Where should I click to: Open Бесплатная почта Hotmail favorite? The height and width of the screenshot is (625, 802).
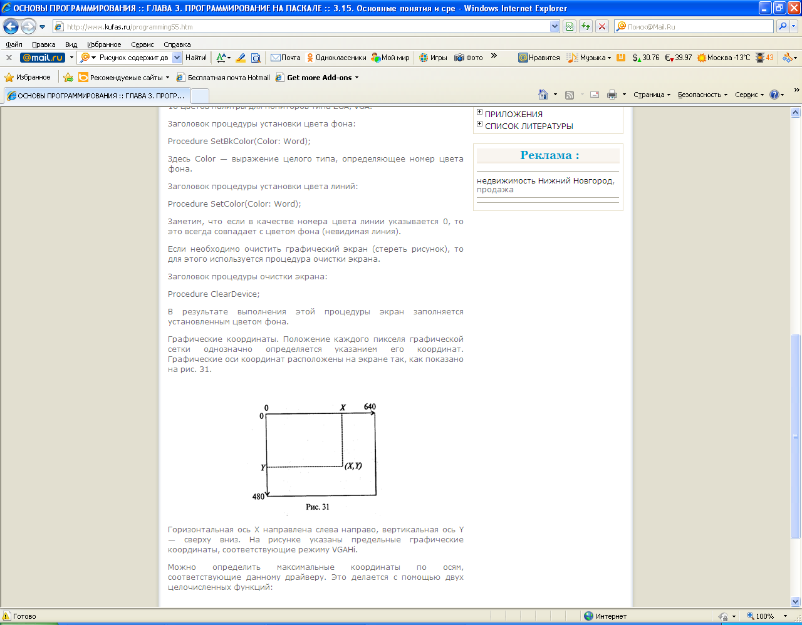[x=222, y=78]
